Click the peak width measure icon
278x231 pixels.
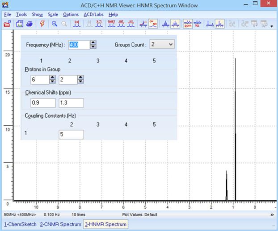[77, 24]
